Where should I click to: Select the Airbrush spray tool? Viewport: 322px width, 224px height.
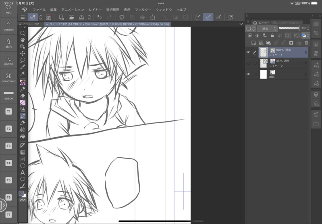[x=23, y=109]
